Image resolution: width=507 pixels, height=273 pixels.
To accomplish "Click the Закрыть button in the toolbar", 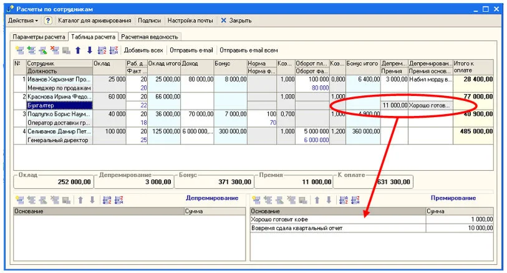I will coord(236,21).
